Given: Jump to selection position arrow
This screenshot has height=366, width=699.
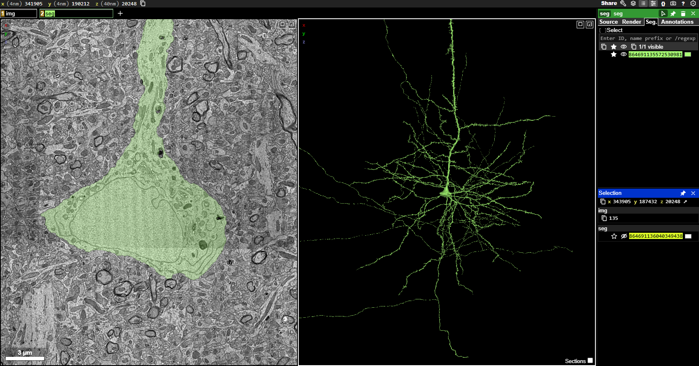Looking at the screenshot, I should pos(685,202).
